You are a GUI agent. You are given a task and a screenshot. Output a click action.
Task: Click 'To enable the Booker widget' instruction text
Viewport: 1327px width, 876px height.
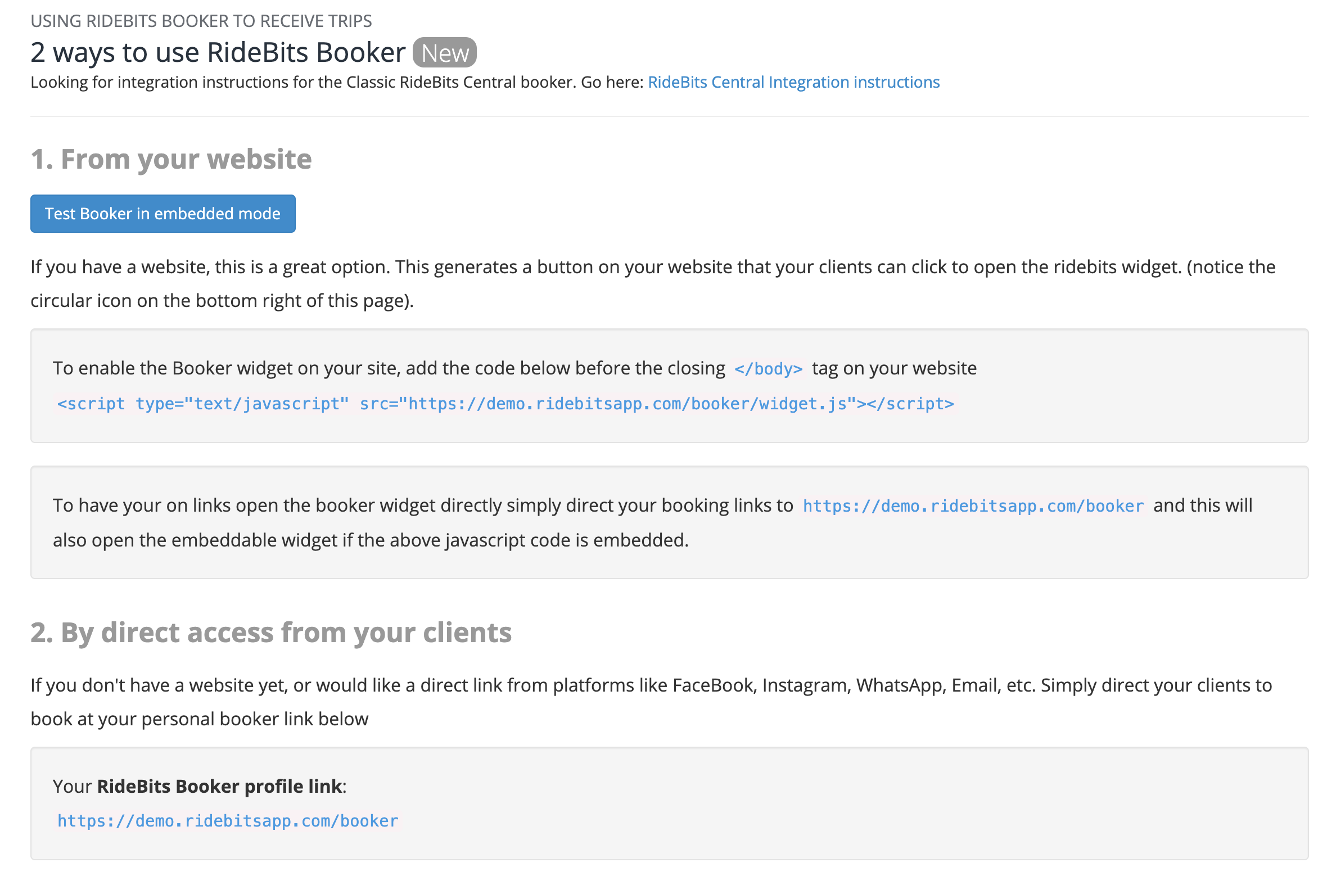point(388,368)
